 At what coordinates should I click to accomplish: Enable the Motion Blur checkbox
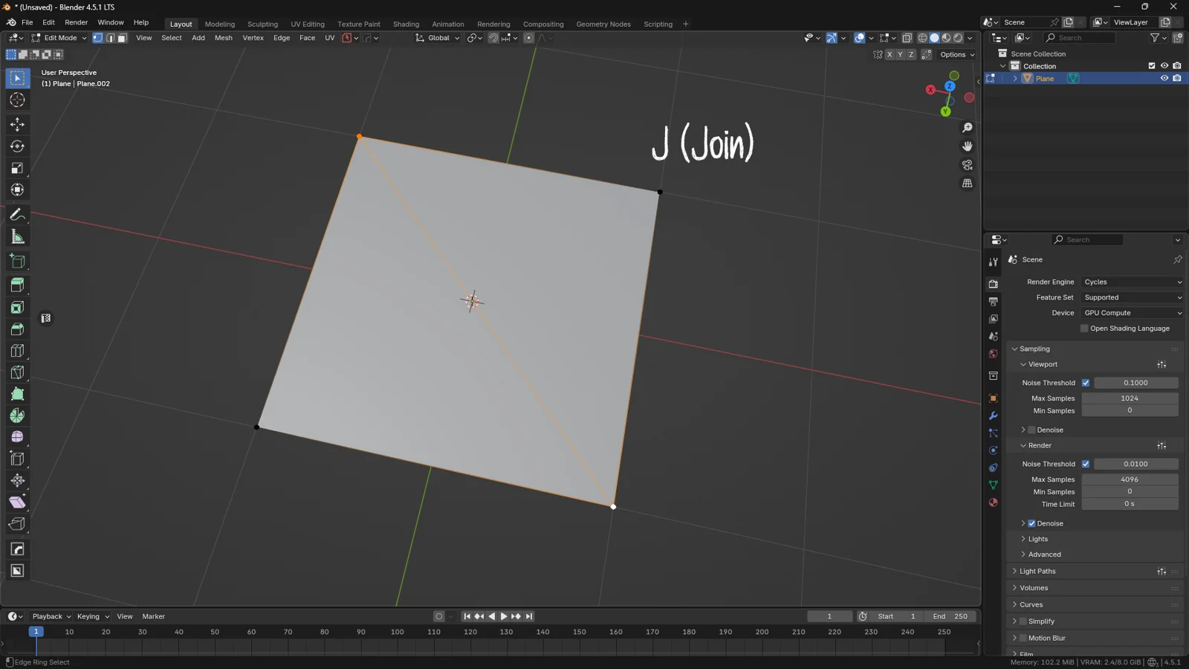pyautogui.click(x=1023, y=638)
